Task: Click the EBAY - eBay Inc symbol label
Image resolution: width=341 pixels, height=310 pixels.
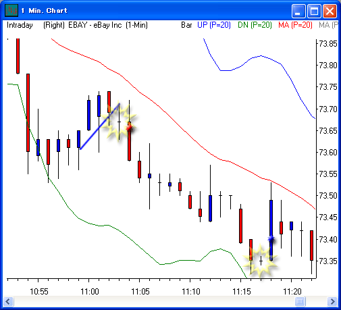Action: (95, 25)
